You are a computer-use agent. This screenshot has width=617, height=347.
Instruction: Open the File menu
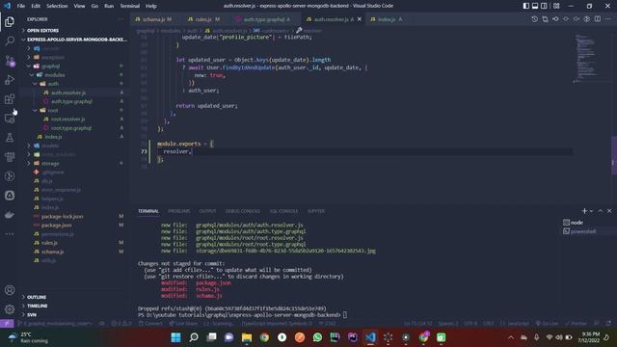[x=21, y=6]
